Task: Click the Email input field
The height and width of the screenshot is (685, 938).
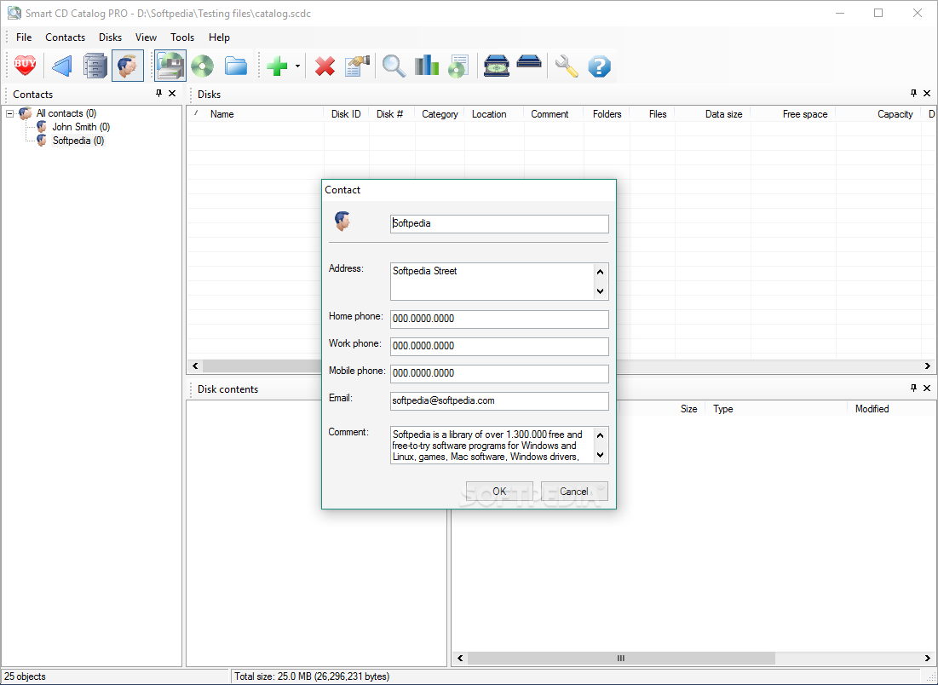Action: (x=499, y=400)
